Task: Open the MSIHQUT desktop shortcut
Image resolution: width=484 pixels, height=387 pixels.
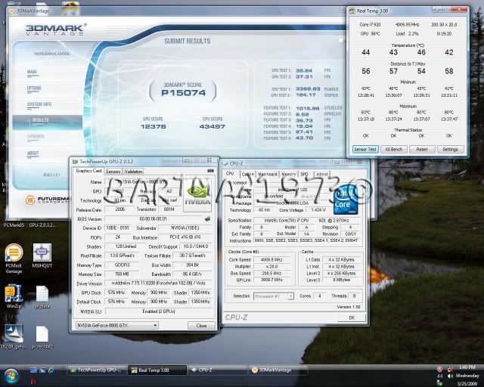Action: (42, 252)
